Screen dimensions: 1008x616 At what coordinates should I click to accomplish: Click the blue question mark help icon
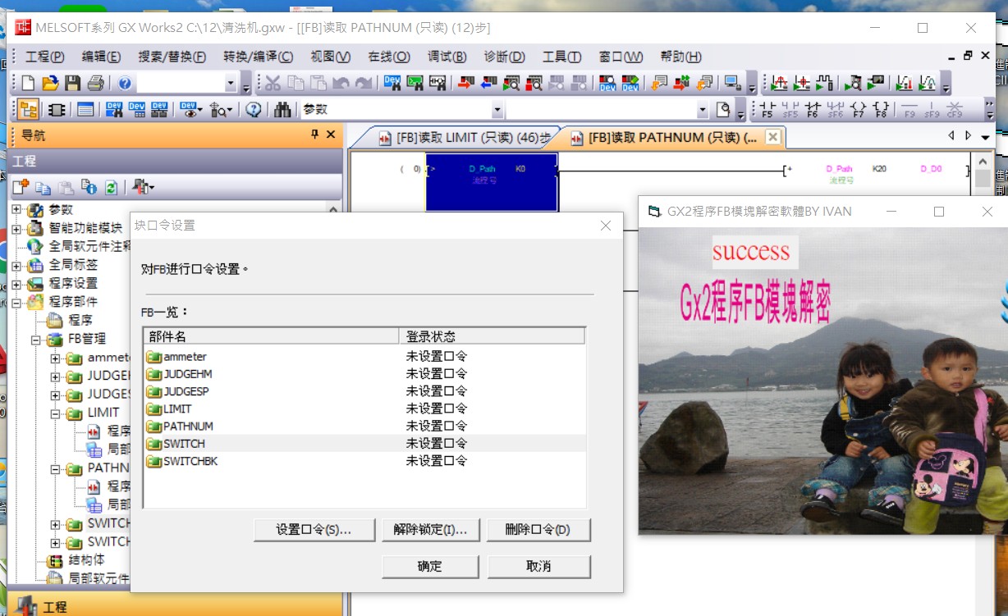pyautogui.click(x=125, y=83)
